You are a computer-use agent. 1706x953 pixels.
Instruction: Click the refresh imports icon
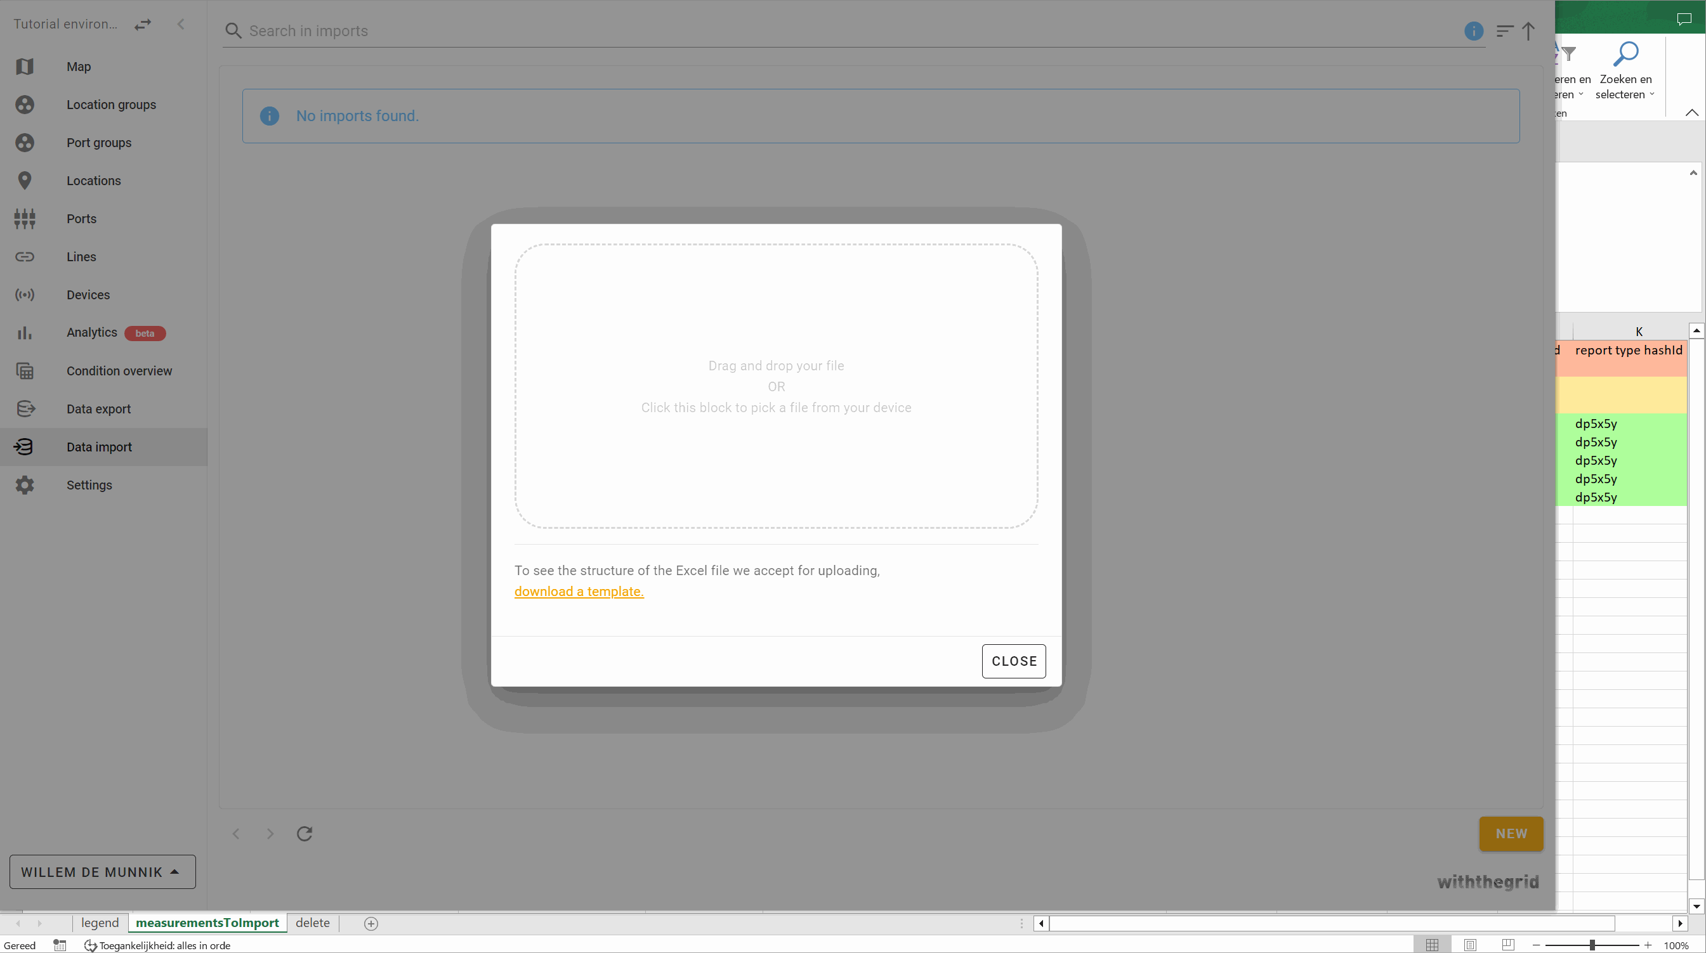(304, 834)
